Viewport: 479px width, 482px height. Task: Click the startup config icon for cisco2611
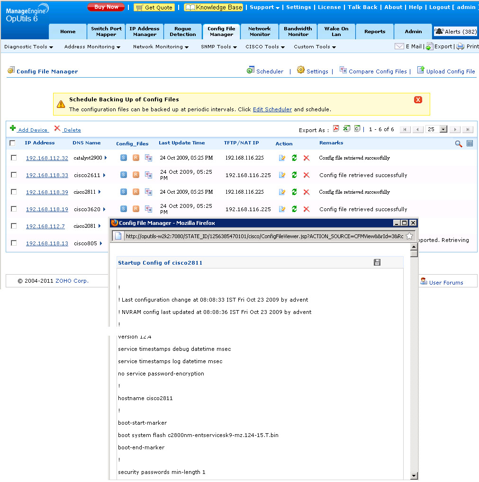click(123, 175)
